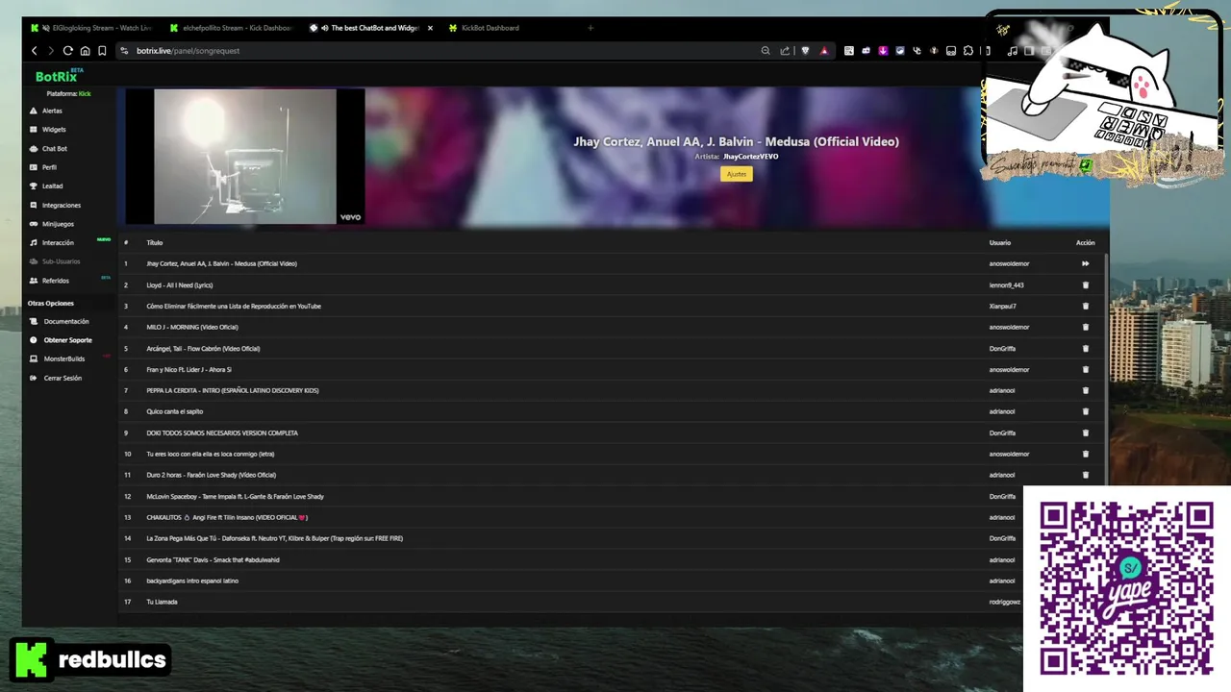The width and height of the screenshot is (1231, 692).
Task: Open Perfil in the sidebar
Action: 49,167
